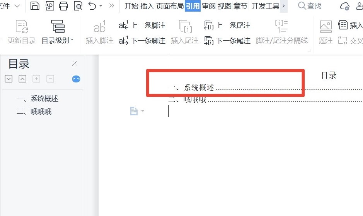Click the Save icon in quick toolbar
Viewport: 363px width, 216px height.
[35, 6]
